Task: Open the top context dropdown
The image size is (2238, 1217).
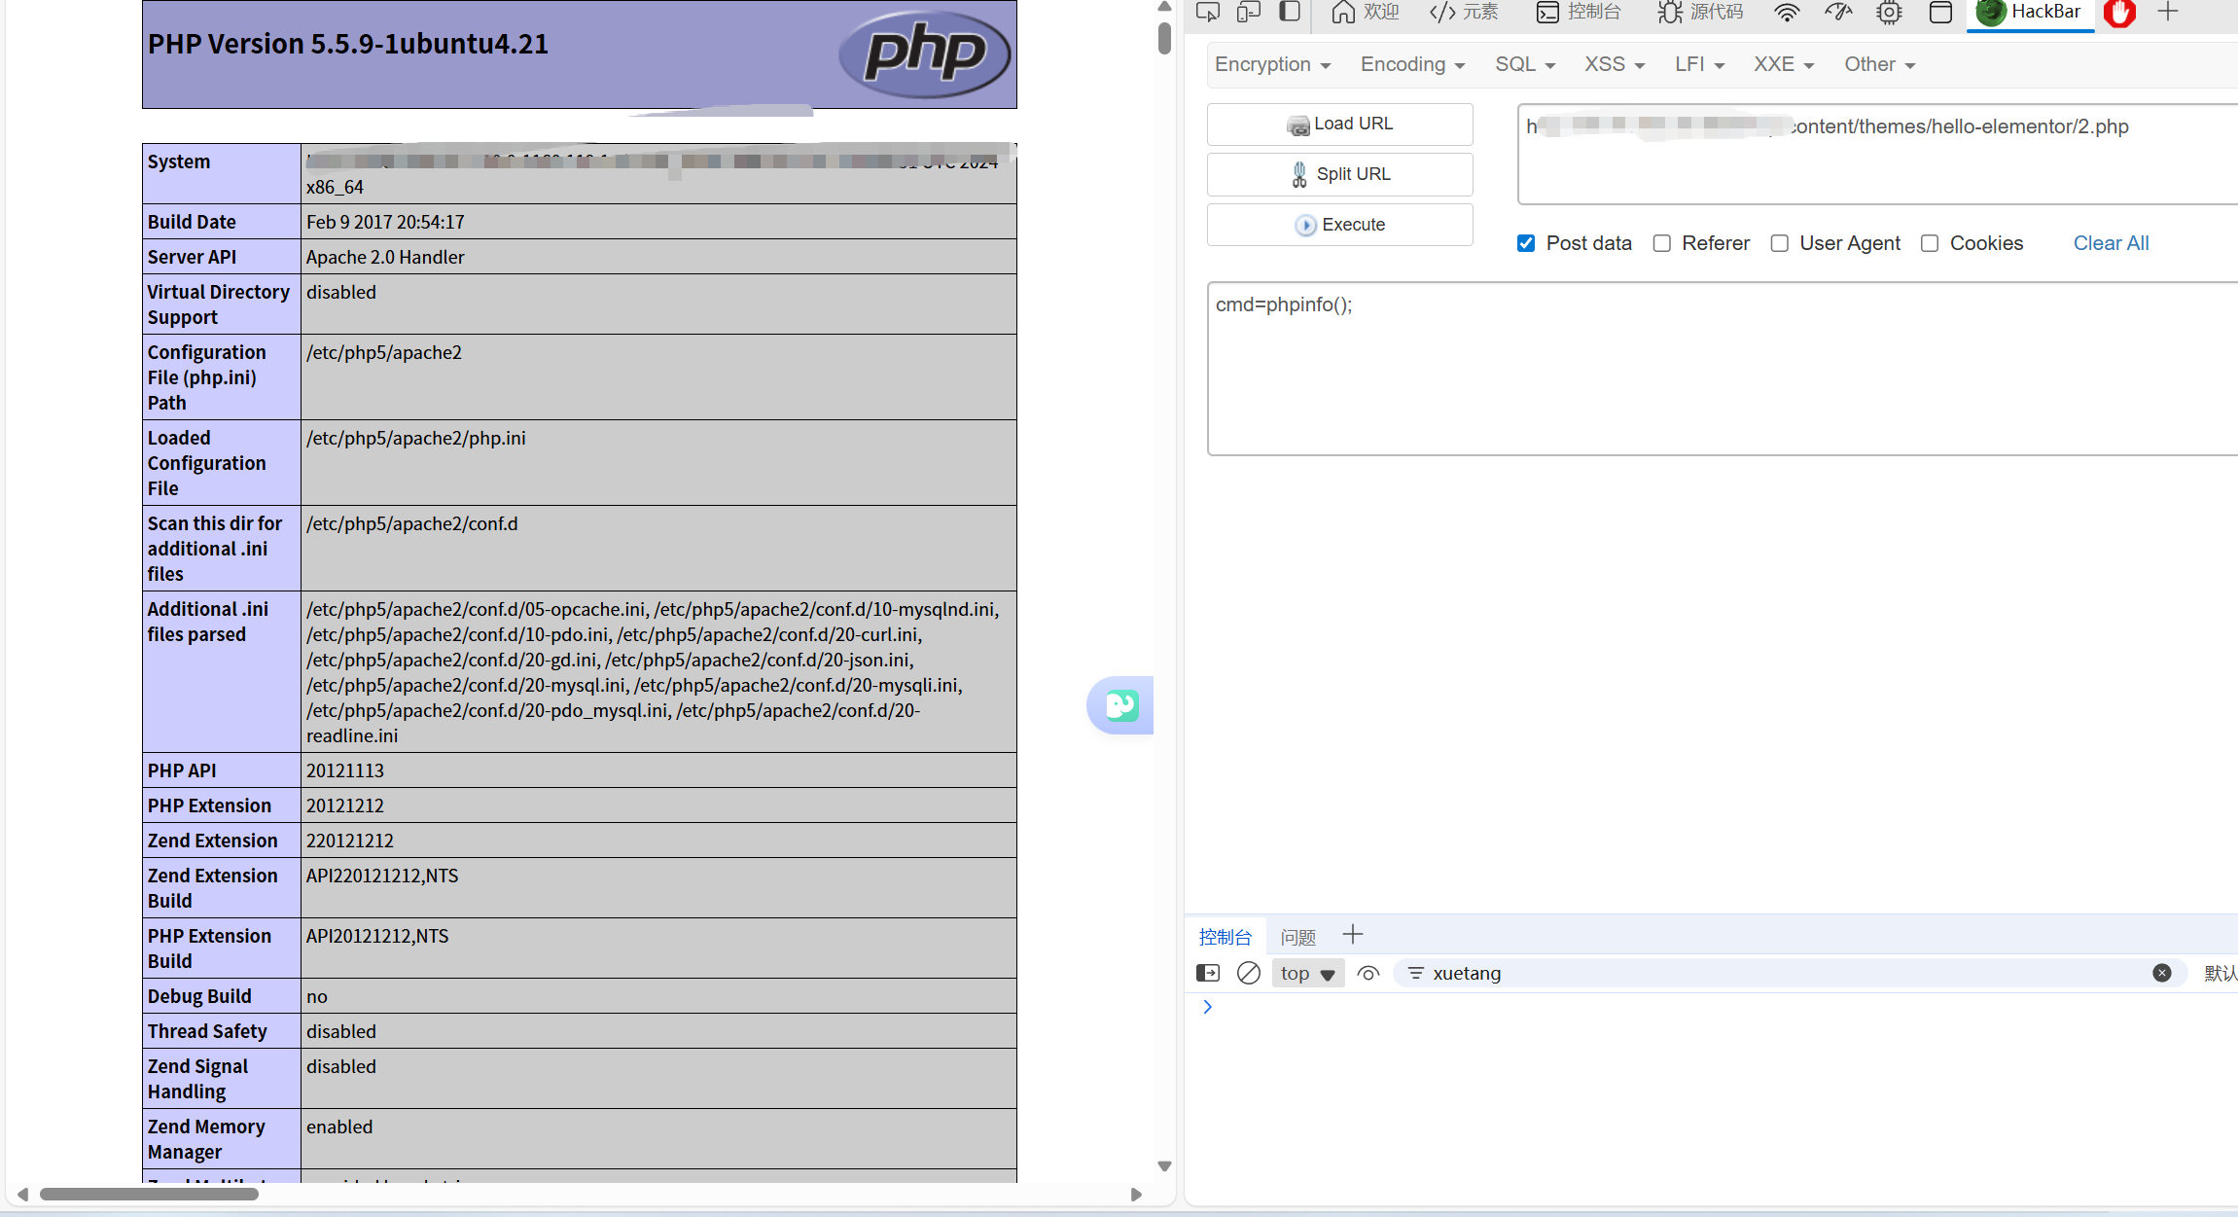Action: coord(1308,973)
